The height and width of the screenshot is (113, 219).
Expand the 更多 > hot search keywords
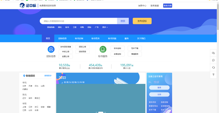tap(105, 27)
